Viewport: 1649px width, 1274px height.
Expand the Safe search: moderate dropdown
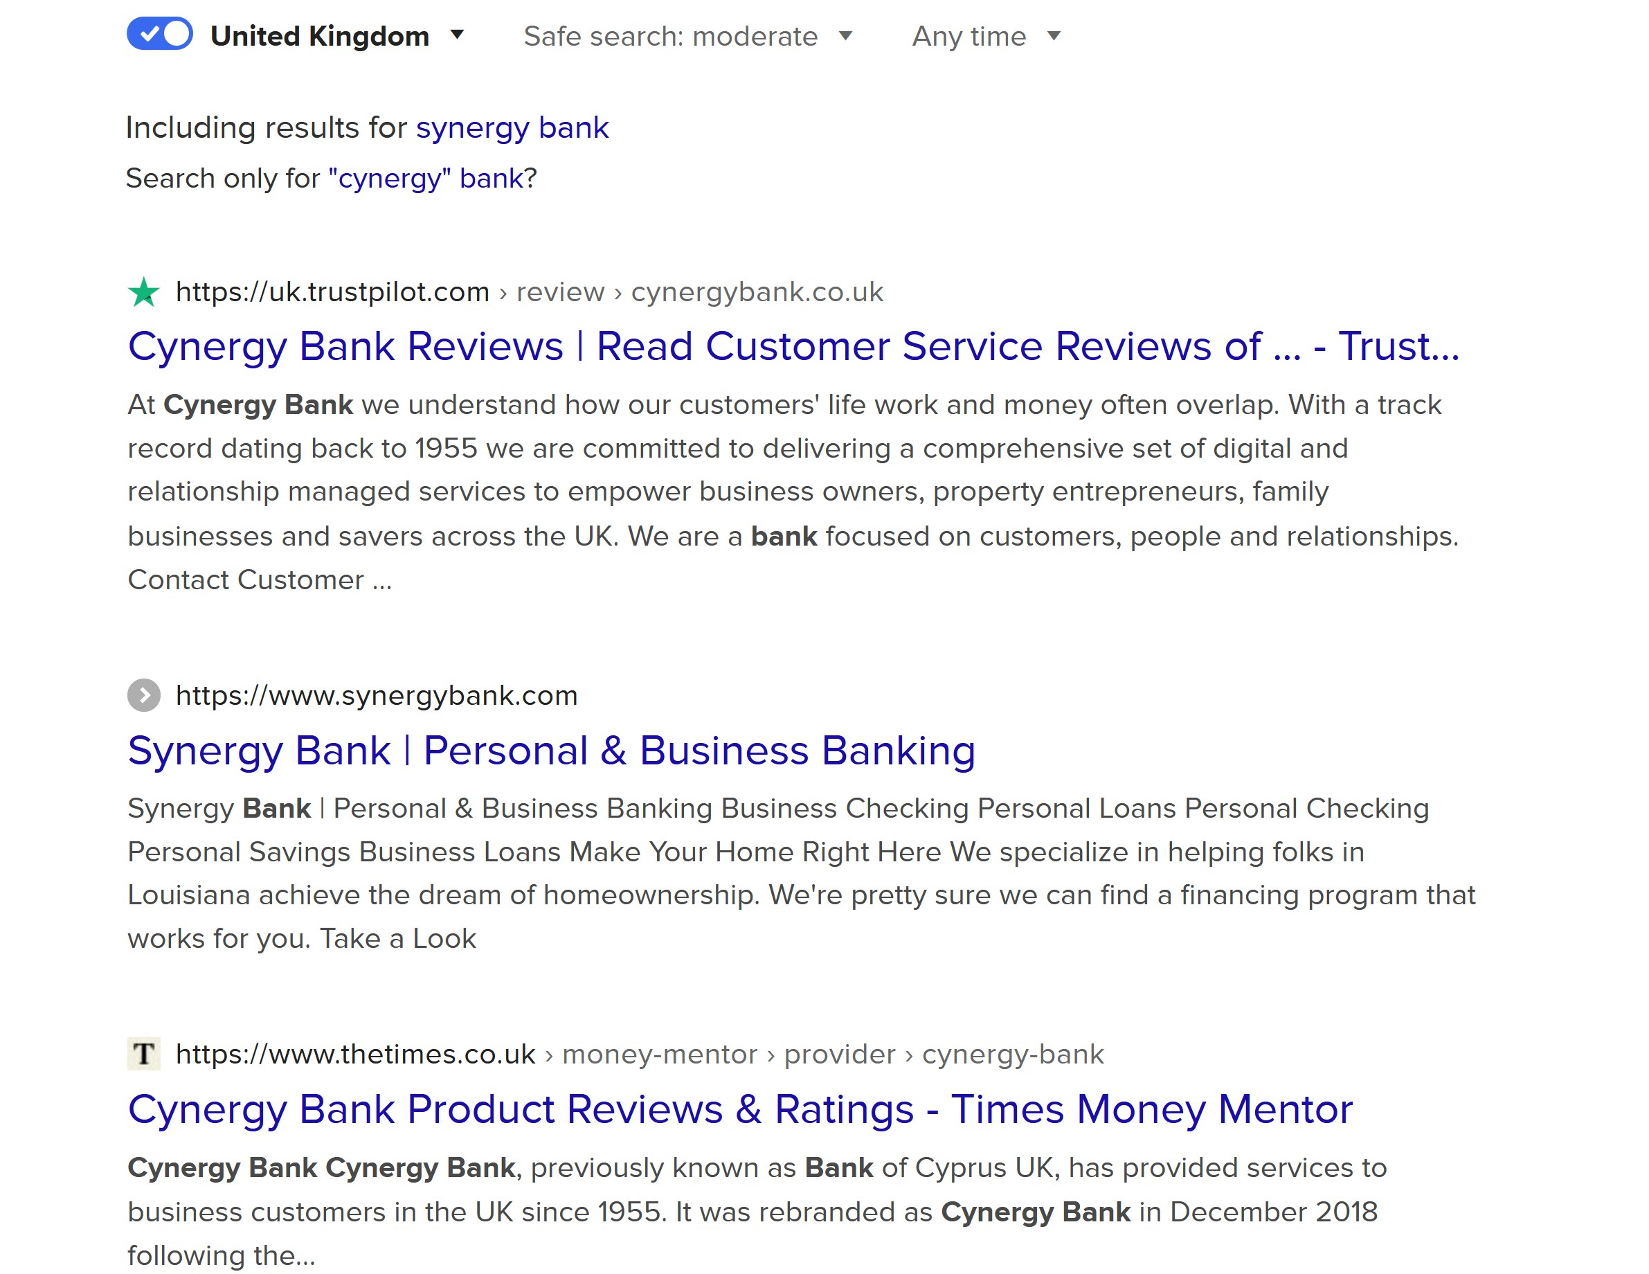pyautogui.click(x=846, y=35)
